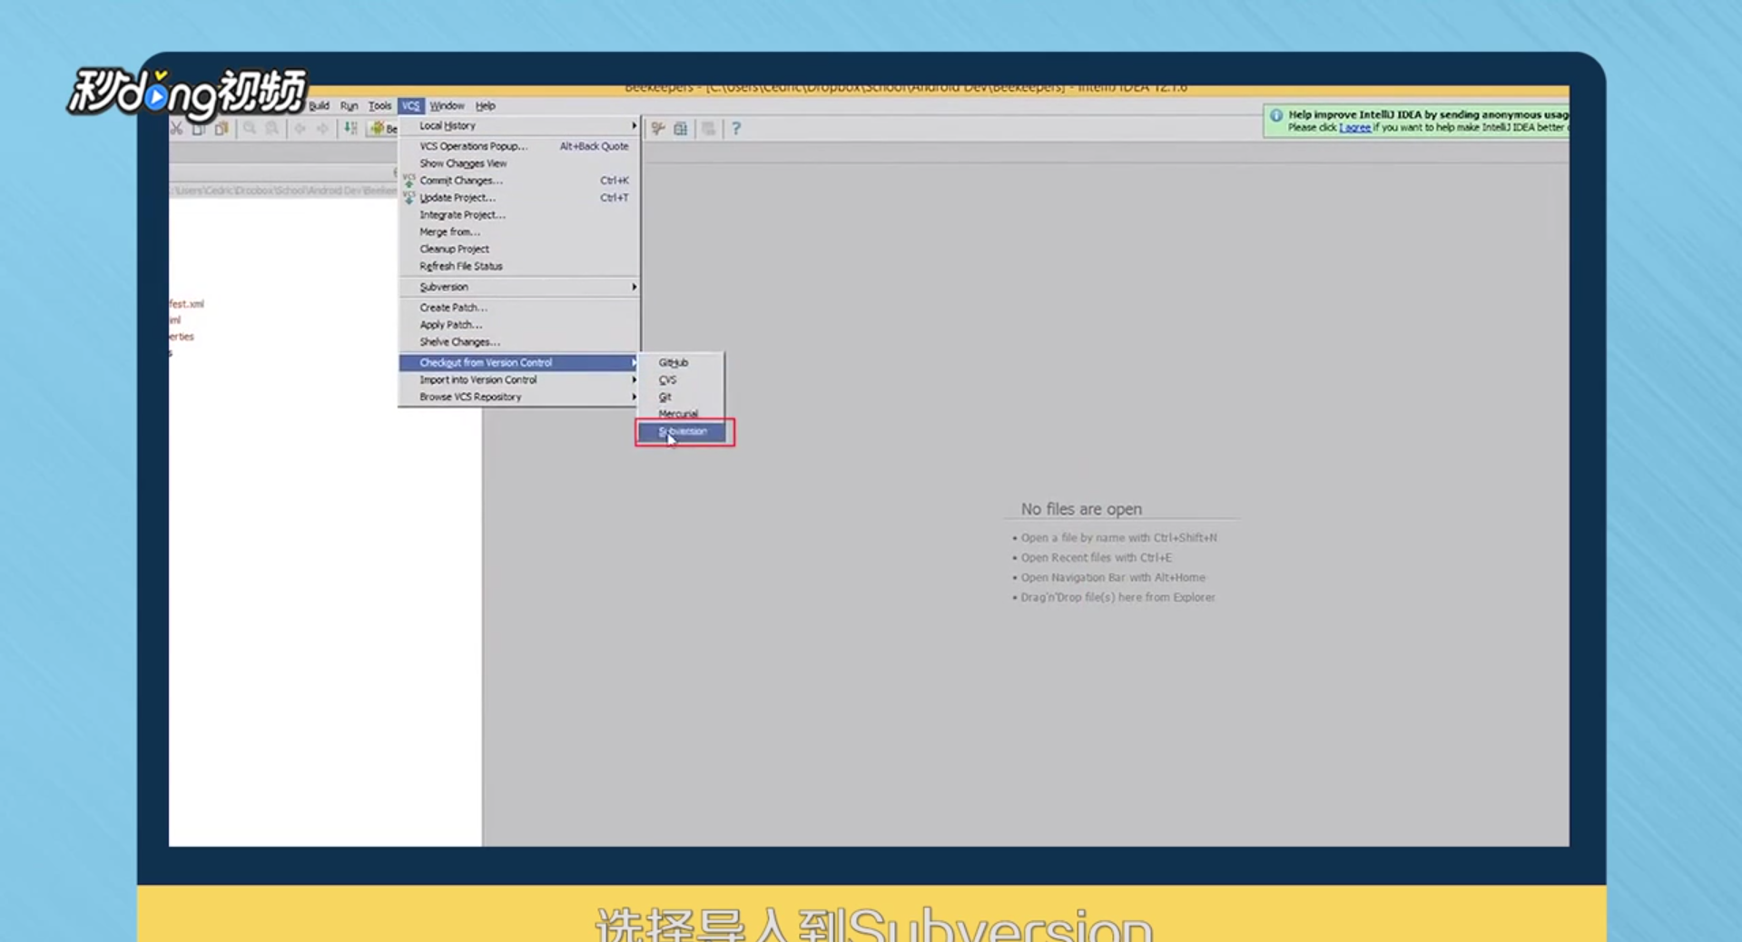Click the Project Structure toolbar icon
This screenshot has height=942, width=1742.
681,129
